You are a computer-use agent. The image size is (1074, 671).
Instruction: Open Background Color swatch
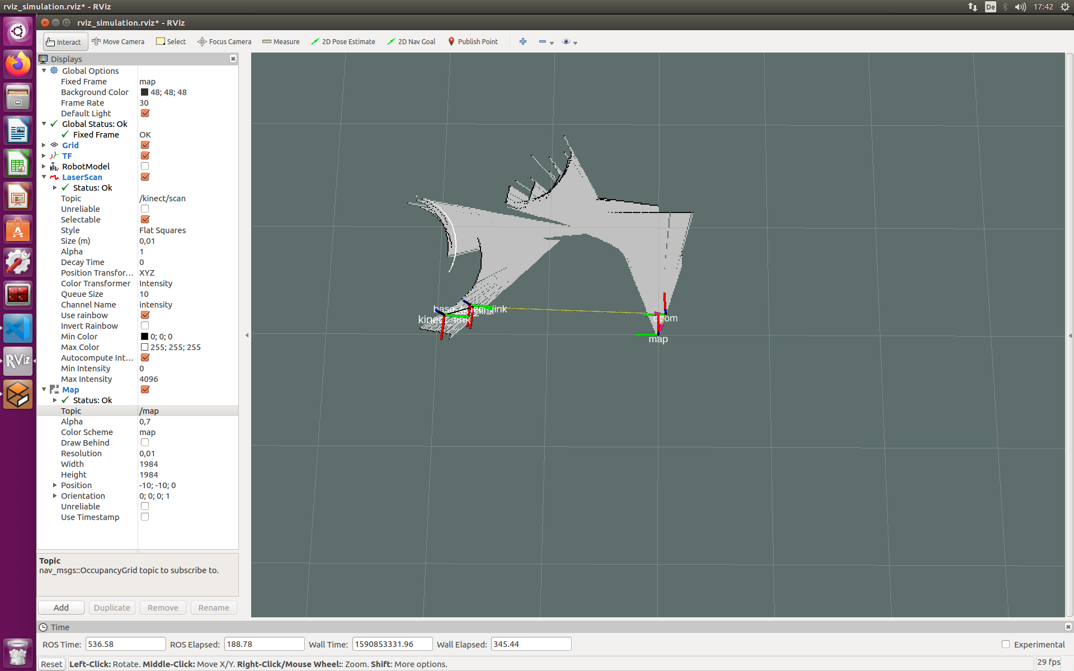[x=144, y=92]
